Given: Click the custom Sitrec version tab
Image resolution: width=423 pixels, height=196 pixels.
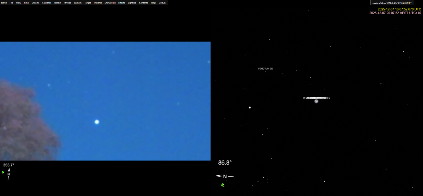Looking at the screenshot, I should pyautogui.click(x=392, y=3).
